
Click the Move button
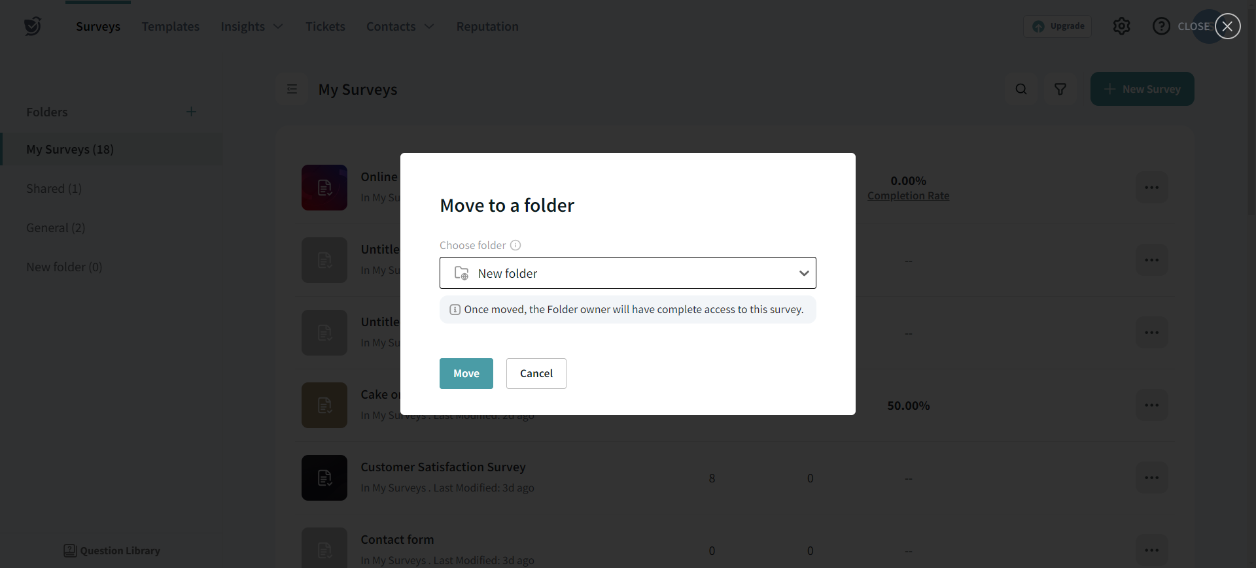[466, 373]
